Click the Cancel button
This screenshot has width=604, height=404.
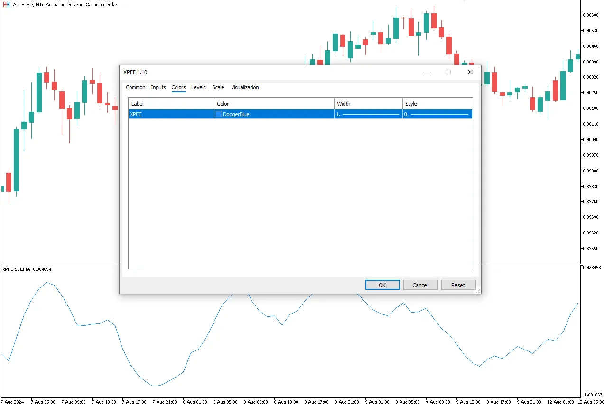pos(420,285)
